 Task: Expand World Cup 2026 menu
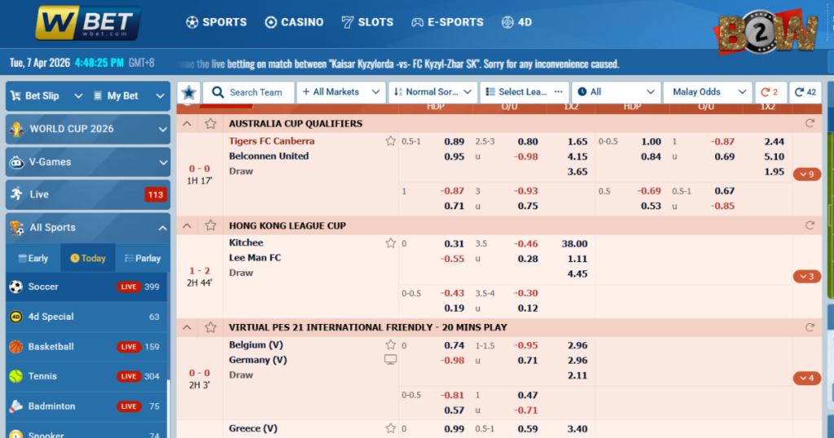[x=88, y=129]
